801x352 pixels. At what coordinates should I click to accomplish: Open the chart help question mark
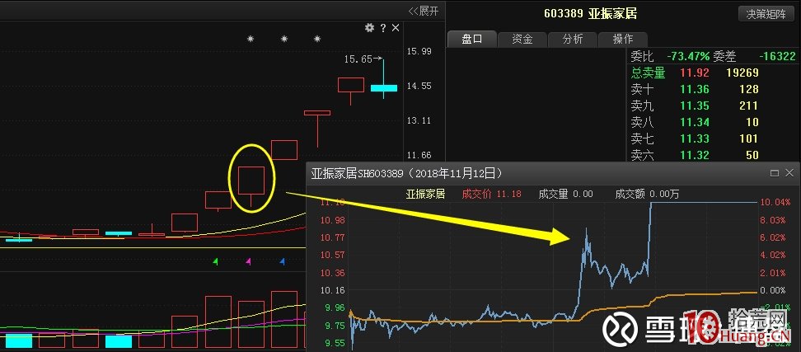pos(383,28)
